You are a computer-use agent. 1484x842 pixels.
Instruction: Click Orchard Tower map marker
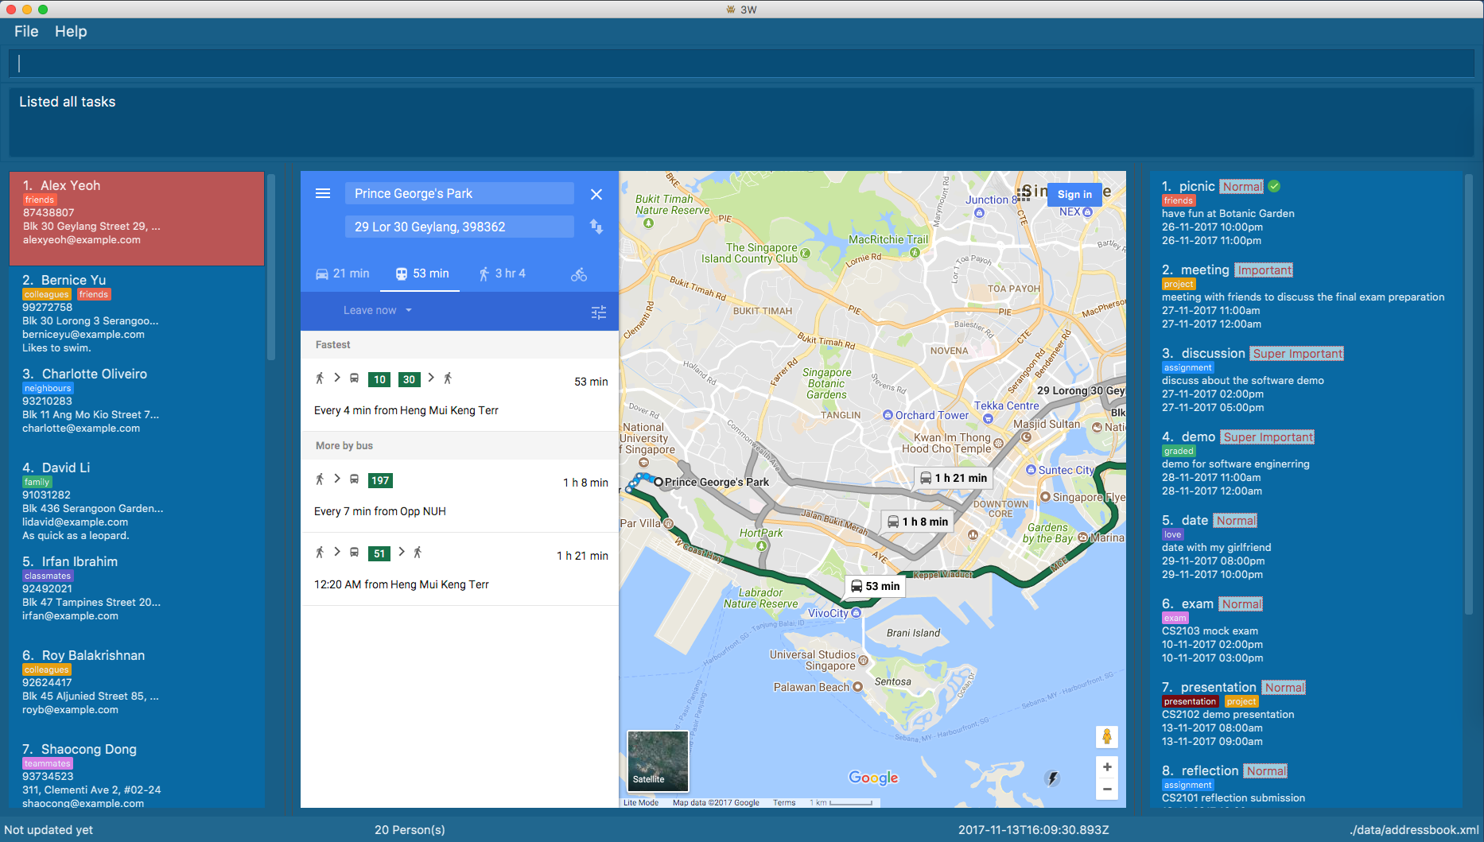(888, 415)
